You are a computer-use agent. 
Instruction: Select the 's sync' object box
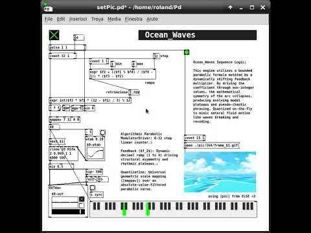(97, 195)
